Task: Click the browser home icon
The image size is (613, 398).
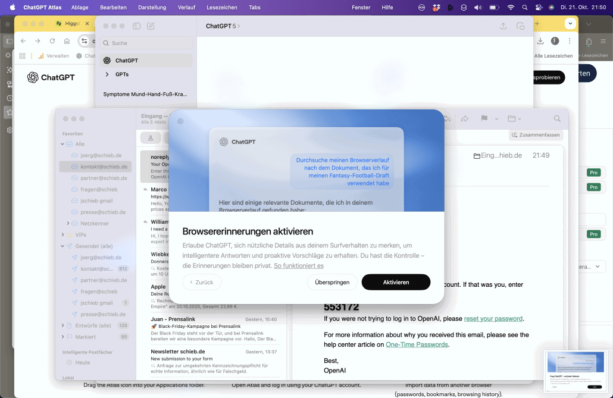Action: pos(67,41)
